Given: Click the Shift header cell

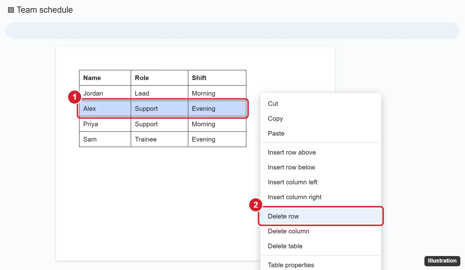Looking at the screenshot, I should [217, 78].
